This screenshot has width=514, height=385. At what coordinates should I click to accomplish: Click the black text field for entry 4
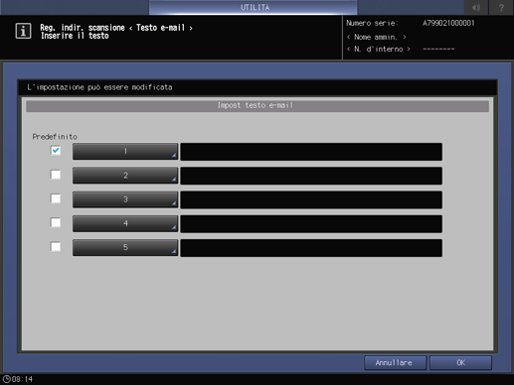(311, 224)
